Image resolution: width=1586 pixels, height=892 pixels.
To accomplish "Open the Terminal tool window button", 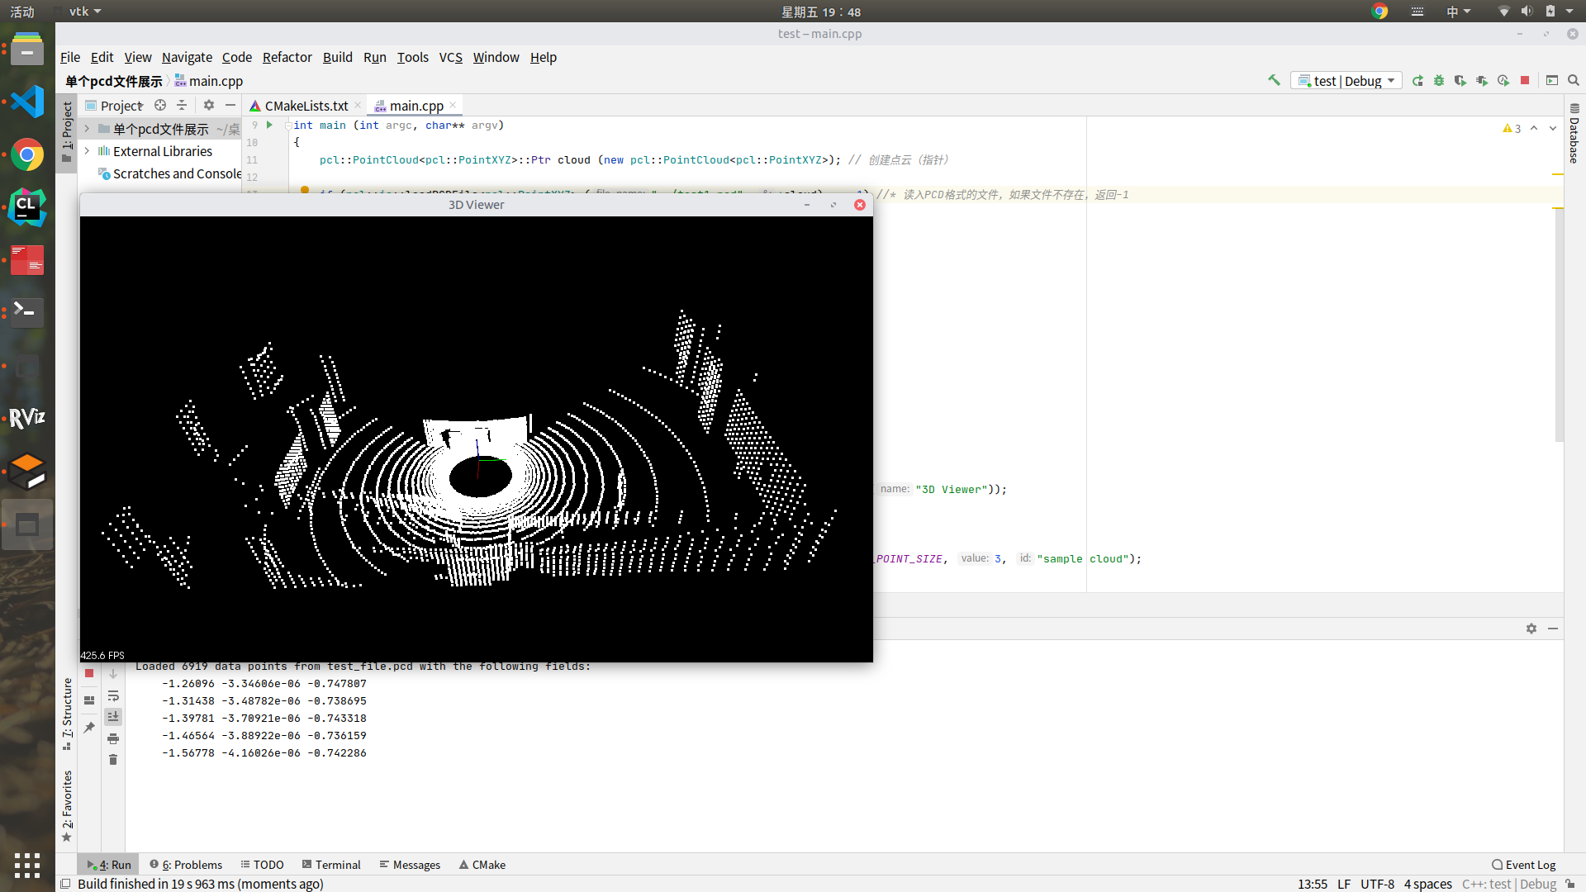I will pyautogui.click(x=331, y=865).
